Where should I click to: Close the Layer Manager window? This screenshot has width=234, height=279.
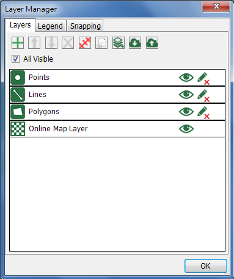(216, 6)
